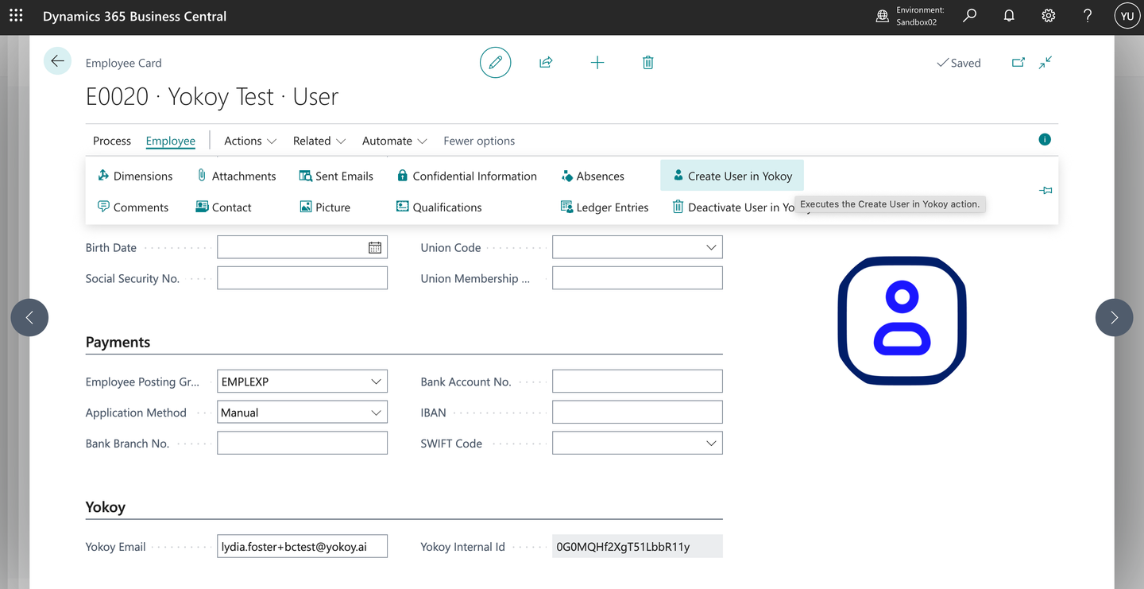Click the Employee Card caption
Image resolution: width=1144 pixels, height=589 pixels.
click(123, 63)
